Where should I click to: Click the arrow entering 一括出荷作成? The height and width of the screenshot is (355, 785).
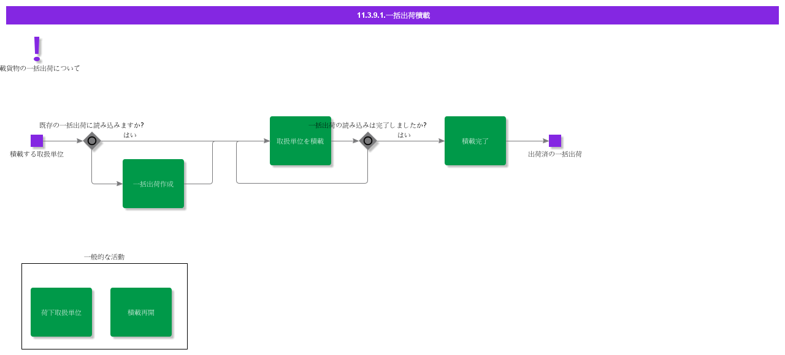107,184
